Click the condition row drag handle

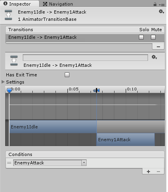[x=9, y=163]
